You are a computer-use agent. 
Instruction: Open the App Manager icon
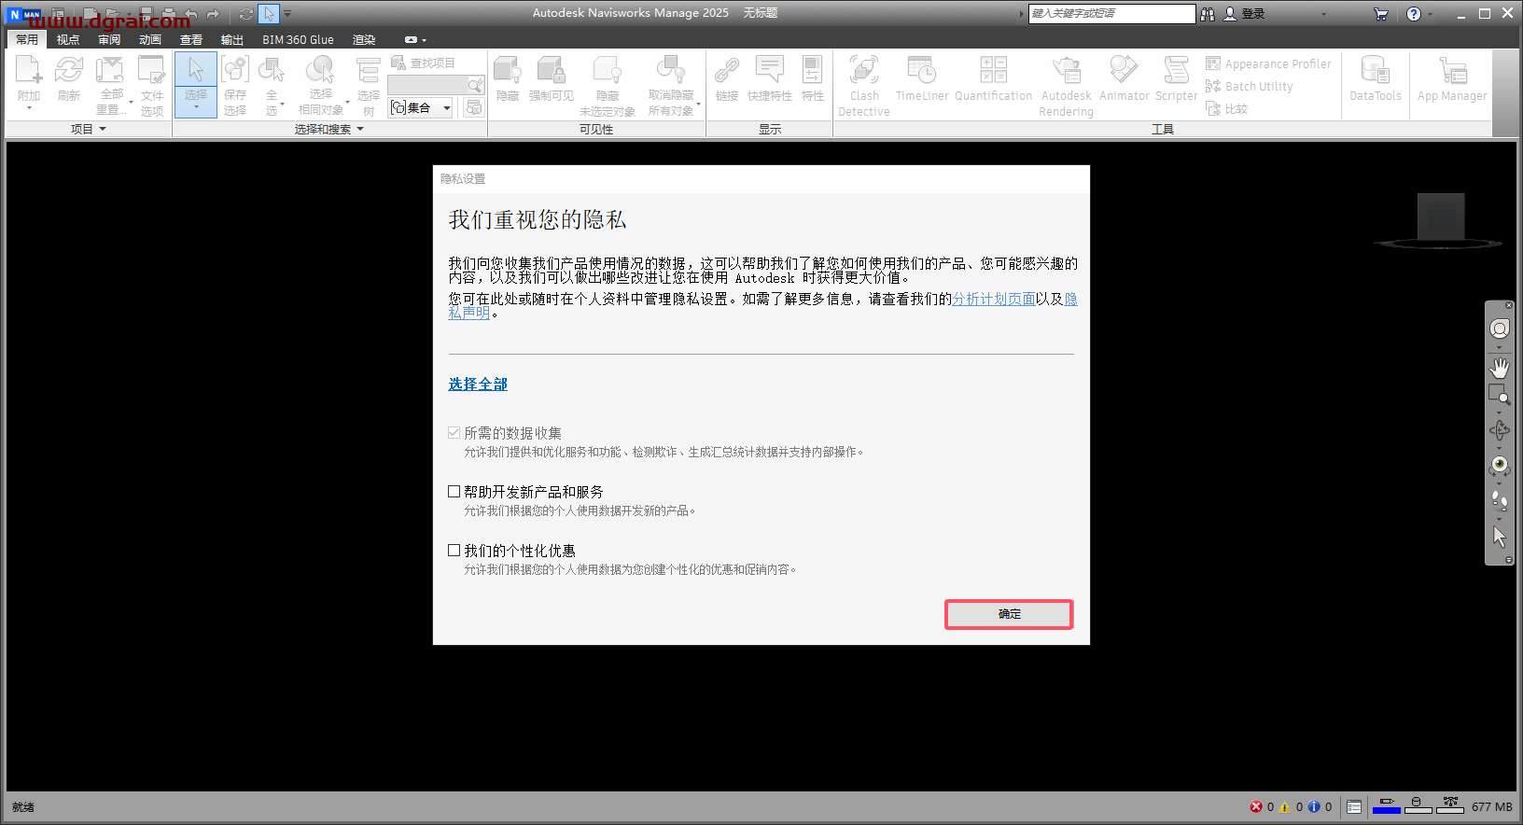pyautogui.click(x=1452, y=71)
